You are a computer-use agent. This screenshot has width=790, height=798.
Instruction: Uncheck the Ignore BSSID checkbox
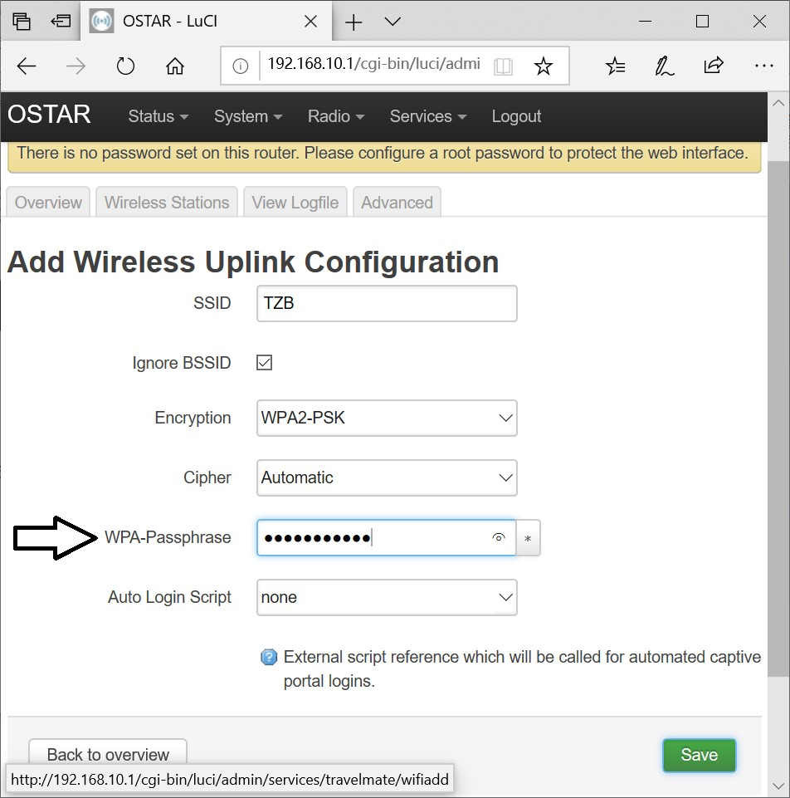[265, 363]
